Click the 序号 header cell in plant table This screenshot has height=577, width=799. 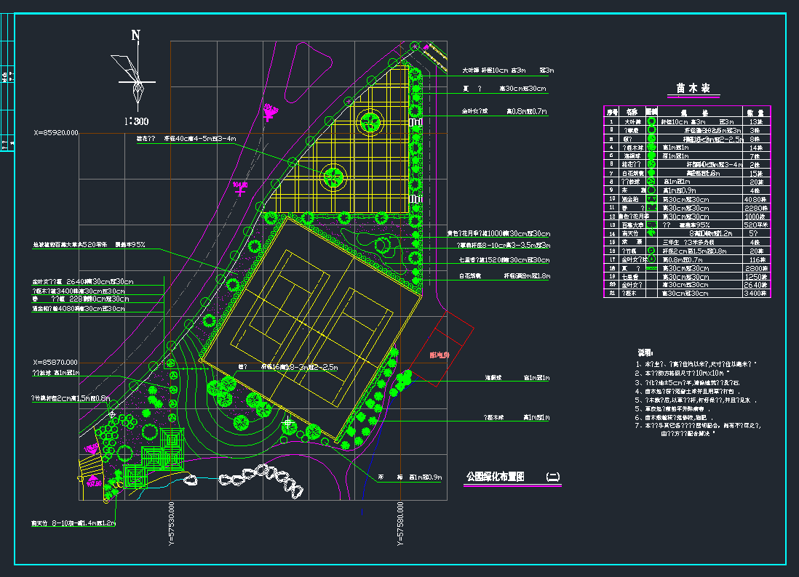coord(612,113)
